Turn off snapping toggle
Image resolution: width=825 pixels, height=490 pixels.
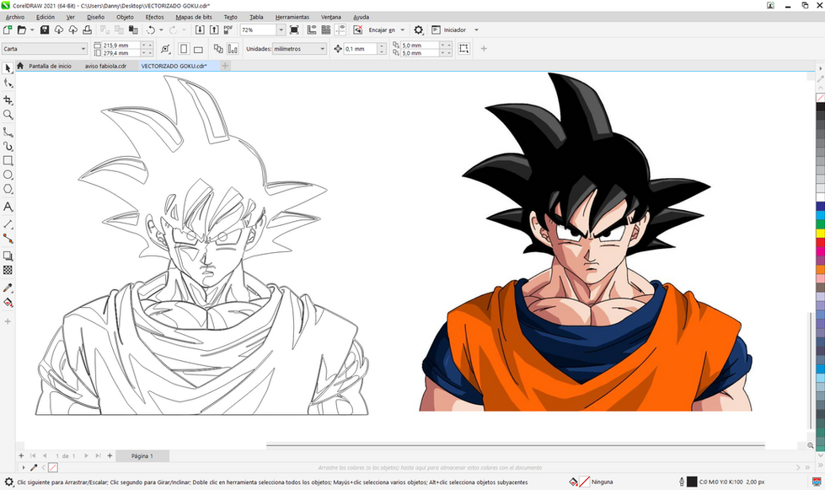(x=358, y=30)
